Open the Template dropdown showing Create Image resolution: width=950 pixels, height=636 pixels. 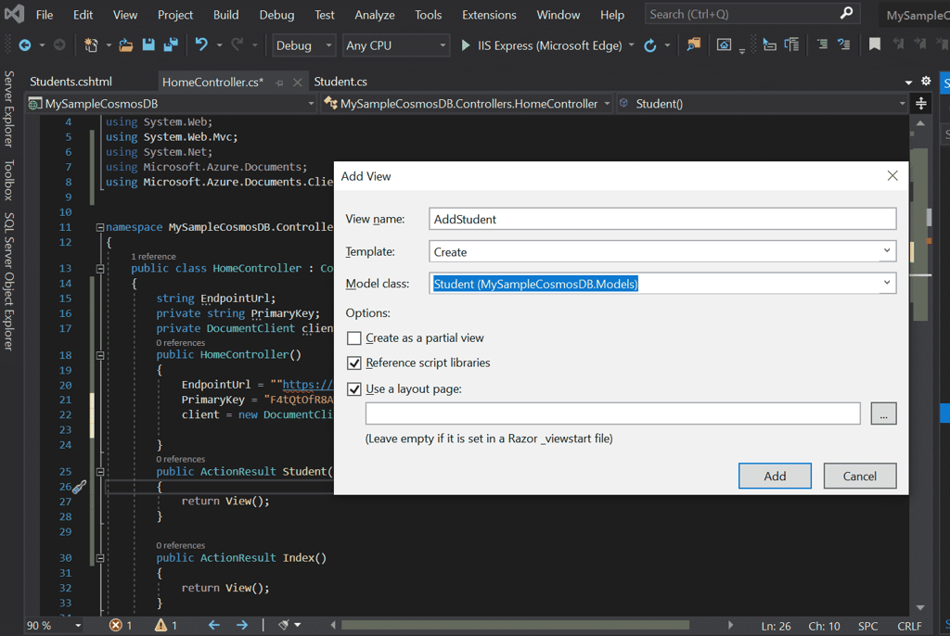click(887, 250)
